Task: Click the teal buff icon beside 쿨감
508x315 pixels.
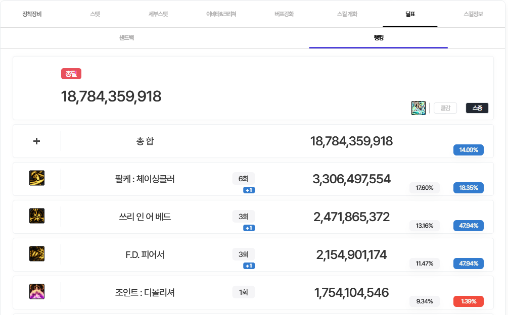Action: [419, 108]
